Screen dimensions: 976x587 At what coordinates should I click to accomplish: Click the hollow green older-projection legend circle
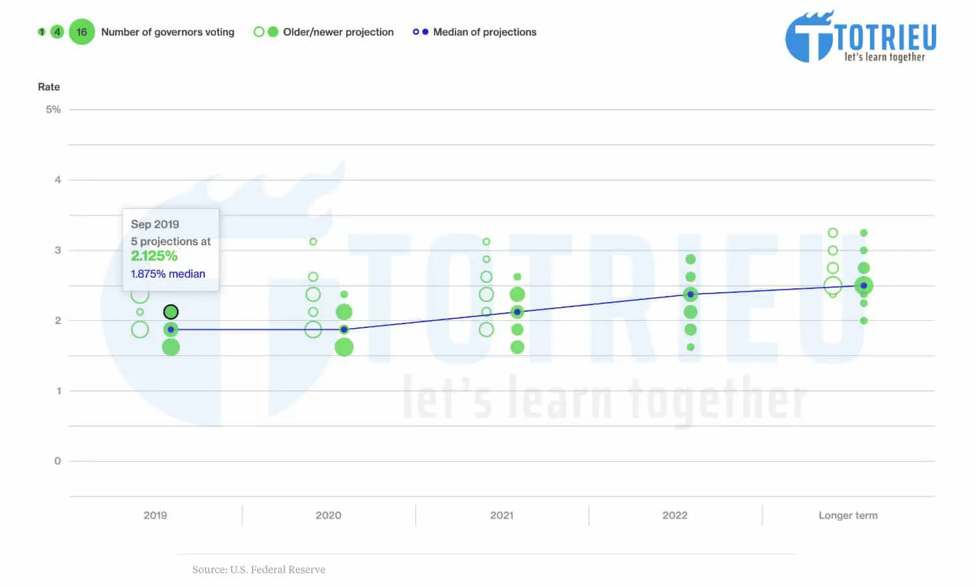[259, 32]
